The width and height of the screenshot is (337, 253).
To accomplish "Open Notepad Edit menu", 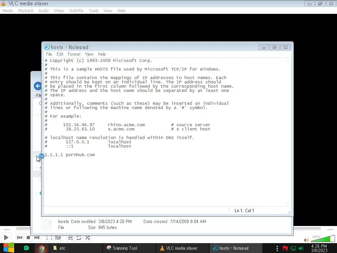I will [60, 54].
